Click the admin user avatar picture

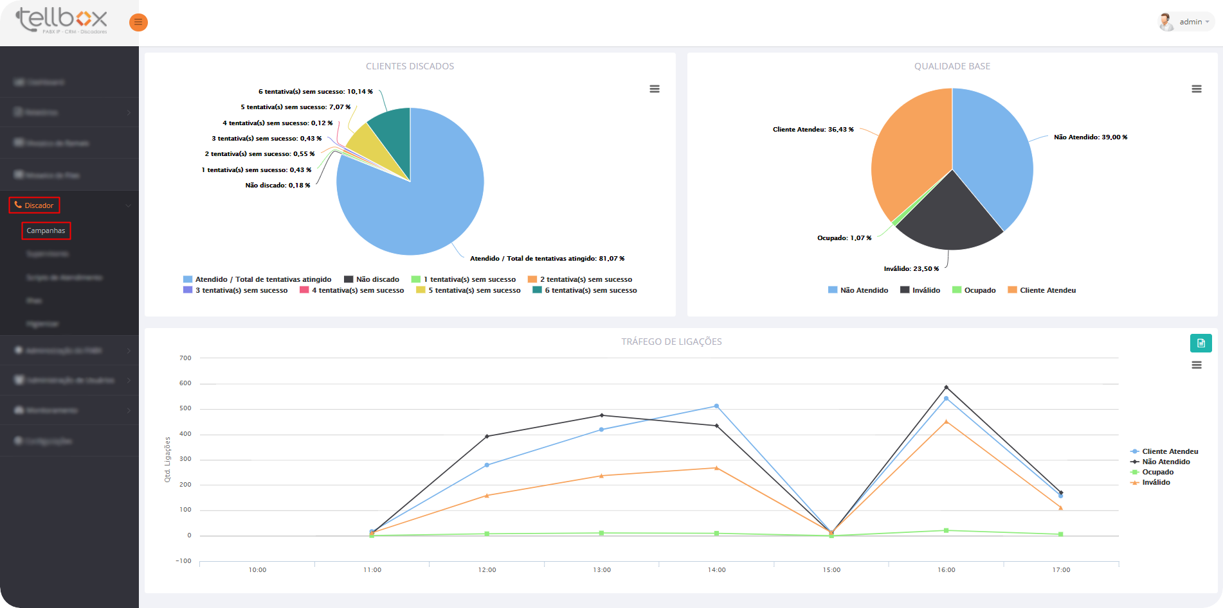(1165, 22)
